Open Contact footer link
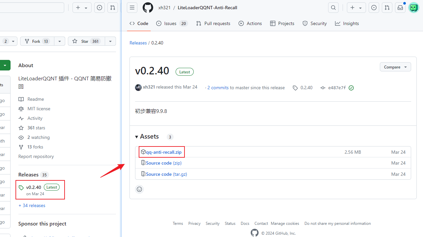Viewport: 423px width, 237px height. coord(261,224)
